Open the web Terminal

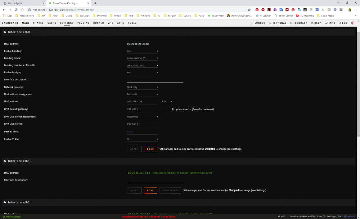[278, 23]
